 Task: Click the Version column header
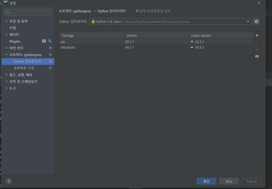pos(157,35)
